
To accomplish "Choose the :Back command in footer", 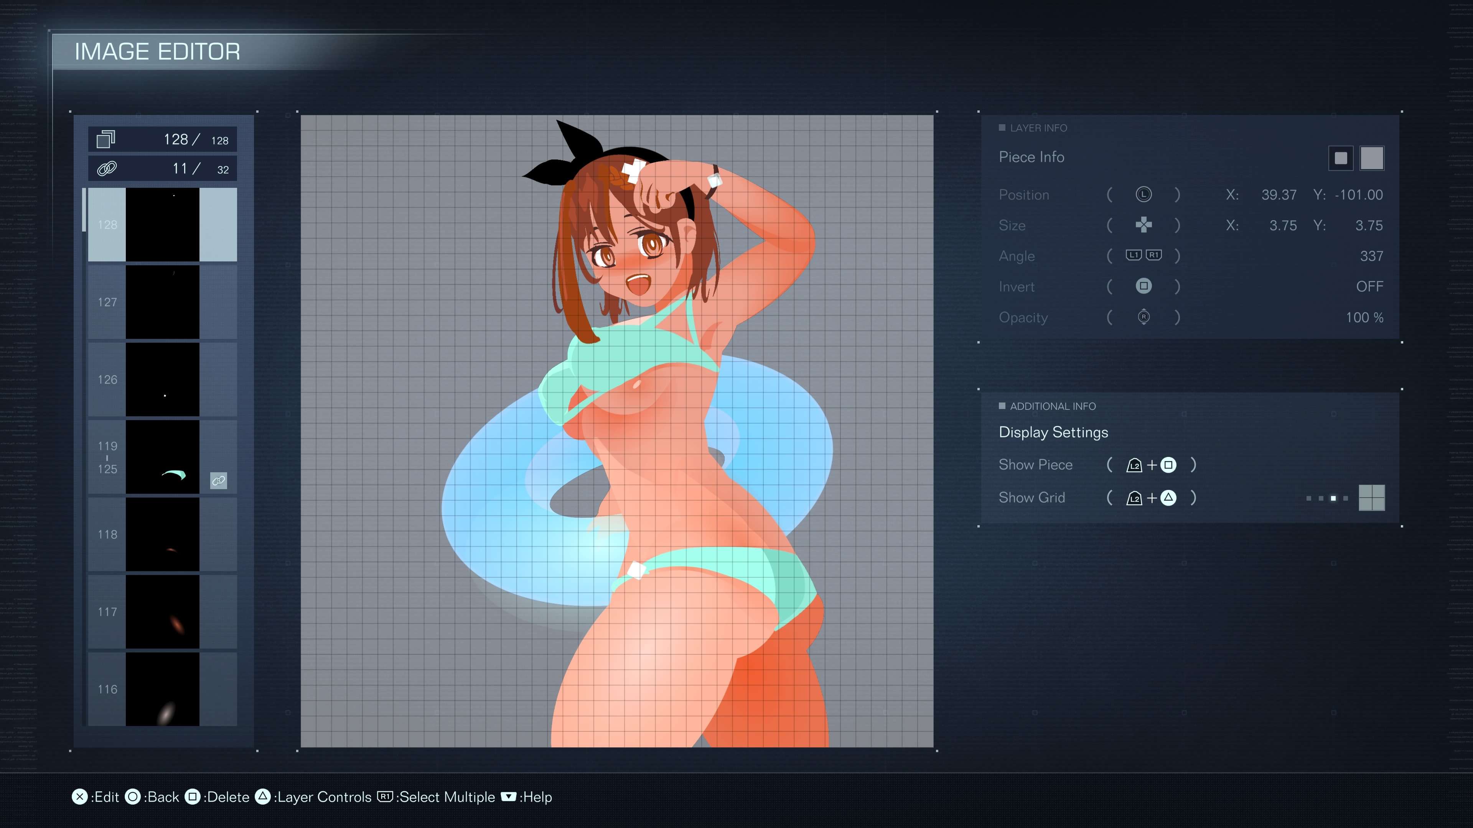I will (x=161, y=797).
